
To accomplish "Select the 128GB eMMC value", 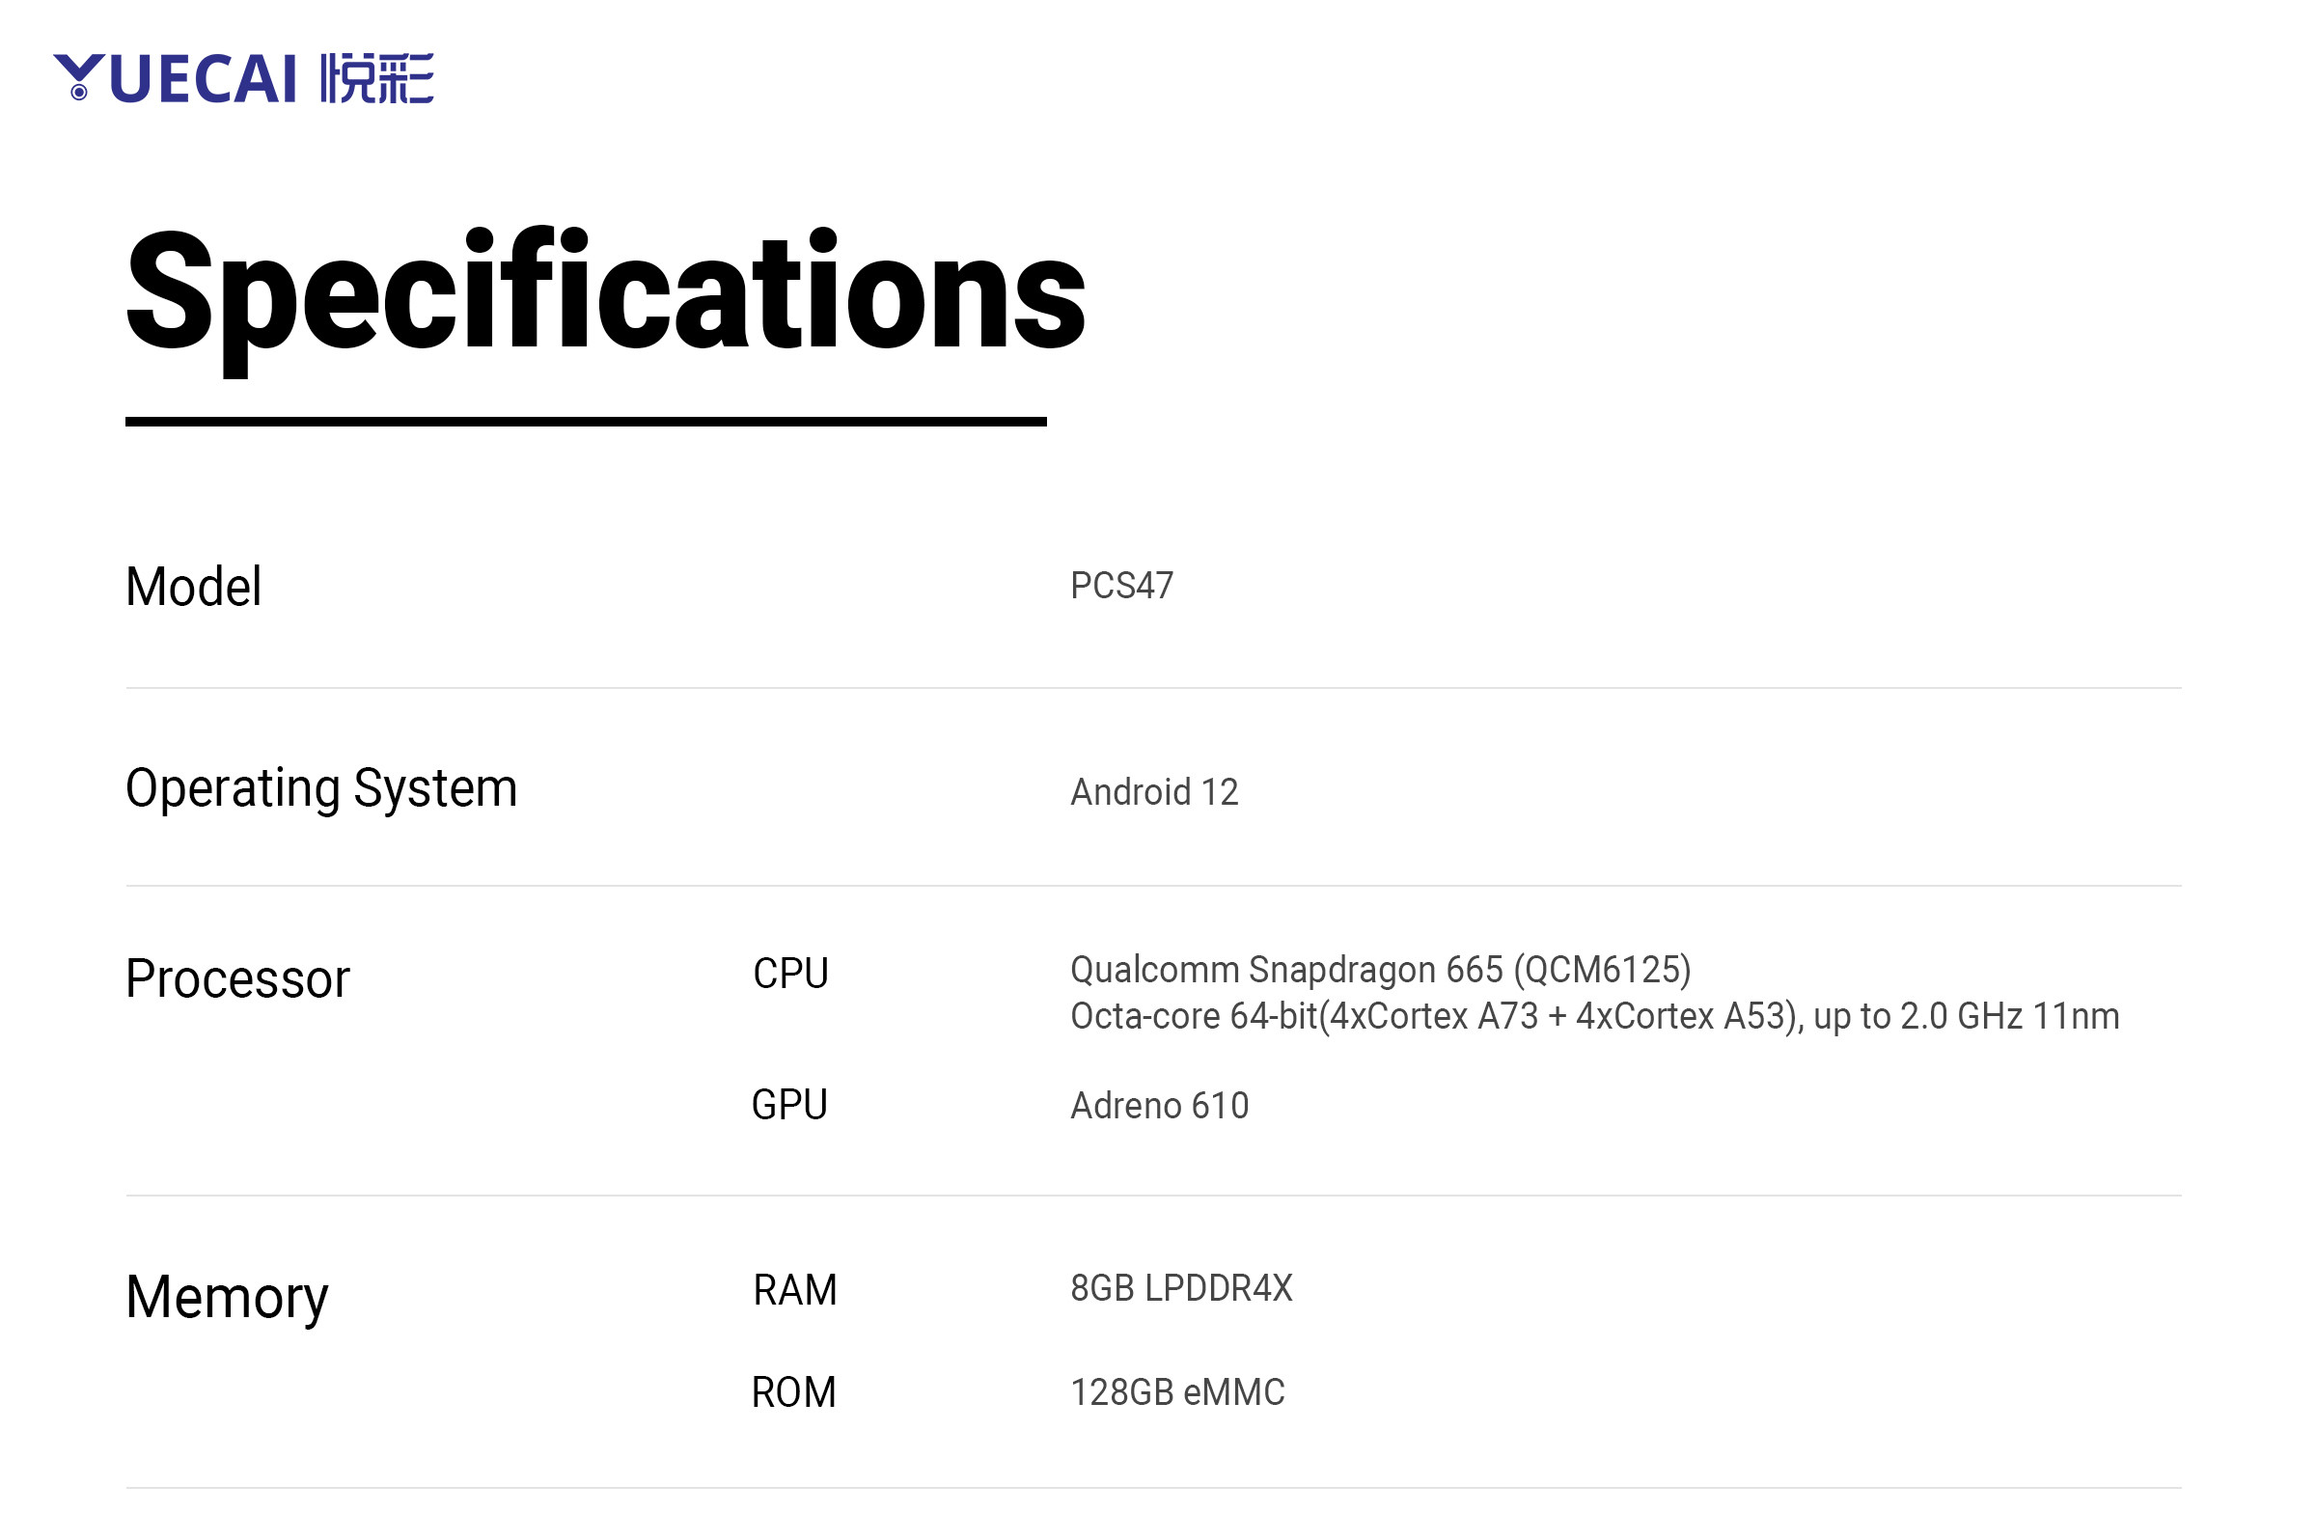I will click(1176, 1392).
